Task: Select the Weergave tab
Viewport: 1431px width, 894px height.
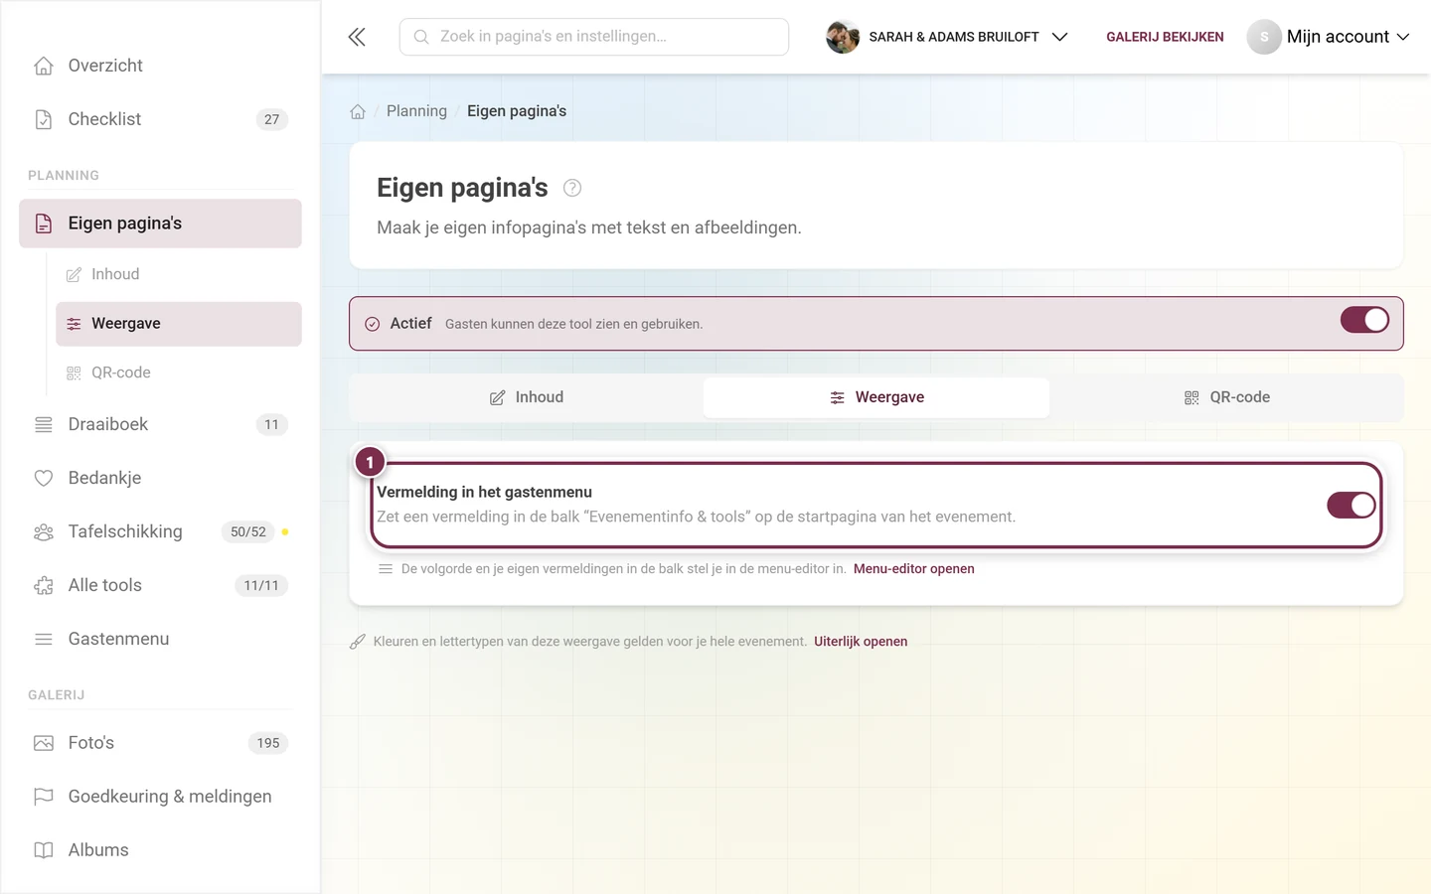Action: pyautogui.click(x=876, y=397)
